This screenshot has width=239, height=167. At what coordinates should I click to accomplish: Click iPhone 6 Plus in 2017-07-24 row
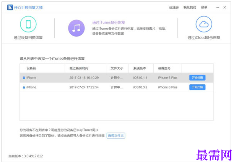click(x=167, y=87)
